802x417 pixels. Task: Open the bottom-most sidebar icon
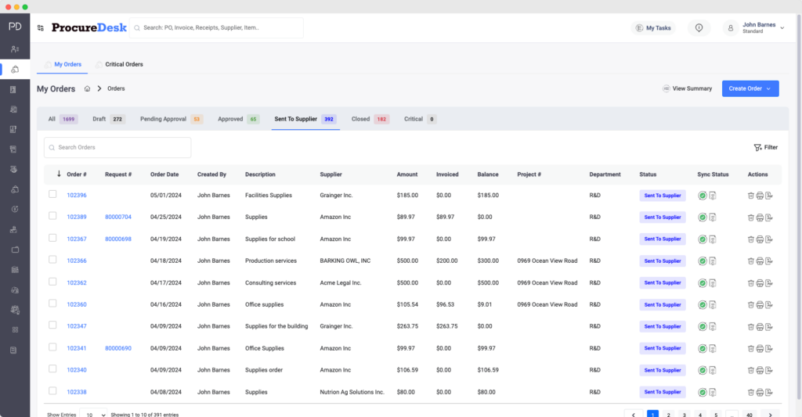point(14,350)
